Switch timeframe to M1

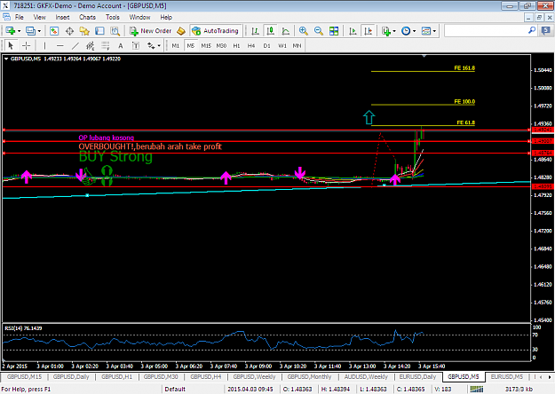coord(176,45)
